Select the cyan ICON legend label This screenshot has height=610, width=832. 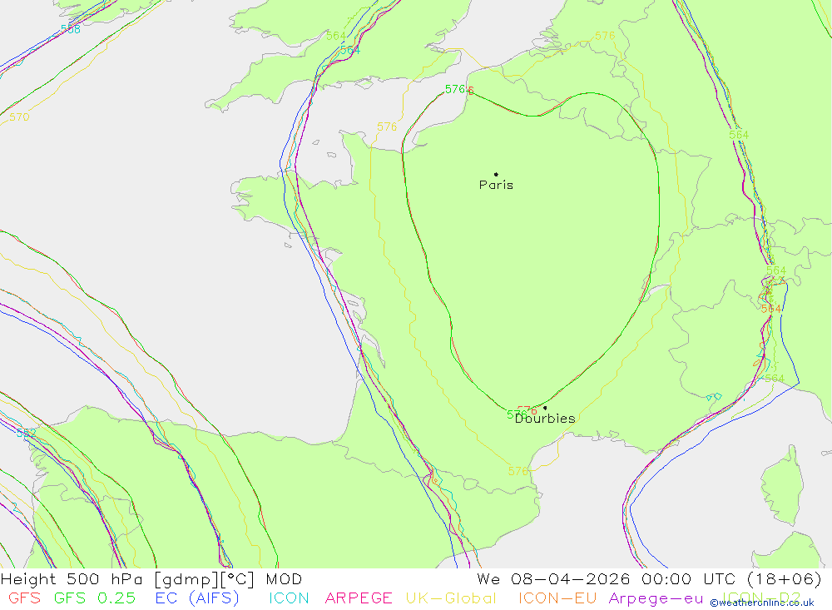click(x=289, y=598)
